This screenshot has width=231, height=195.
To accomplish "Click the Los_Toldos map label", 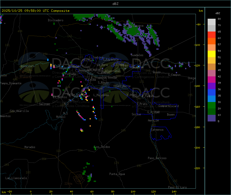I will tap(102, 147).
